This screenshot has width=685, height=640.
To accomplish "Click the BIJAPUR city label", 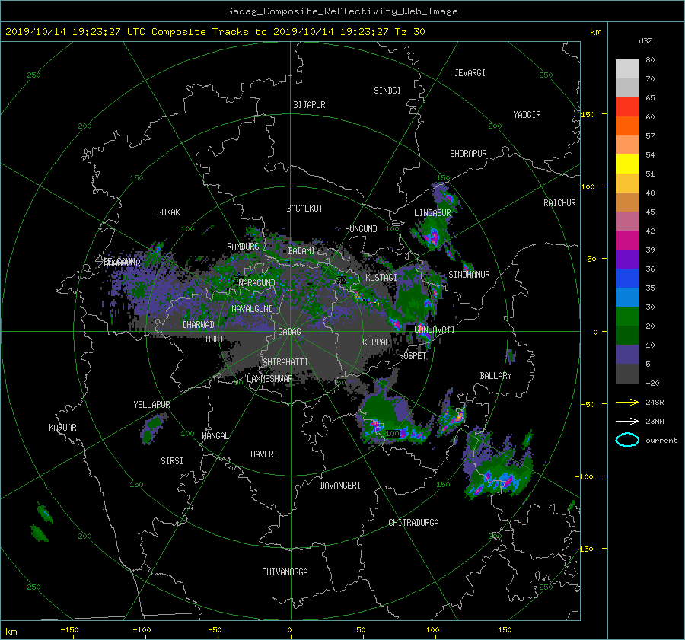I will click(x=309, y=105).
